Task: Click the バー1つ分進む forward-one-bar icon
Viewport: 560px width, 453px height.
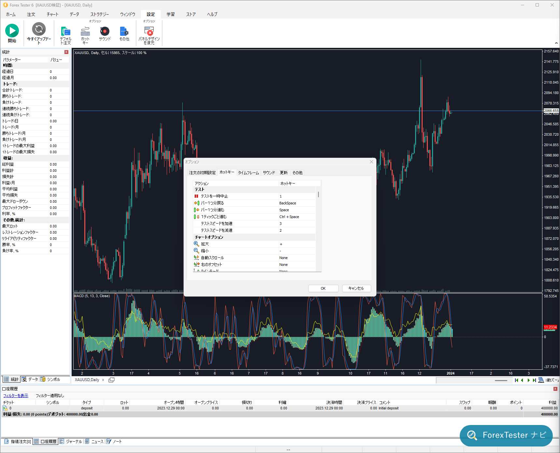Action: [196, 210]
